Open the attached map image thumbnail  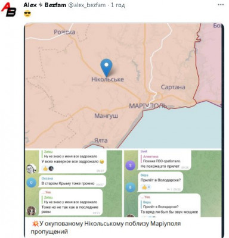pyautogui.click(x=123, y=86)
